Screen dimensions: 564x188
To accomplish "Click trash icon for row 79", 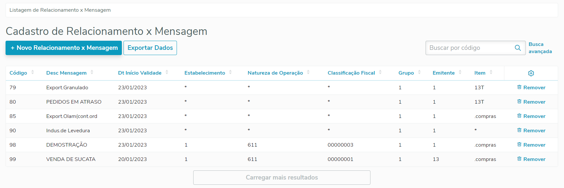I will click(519, 87).
